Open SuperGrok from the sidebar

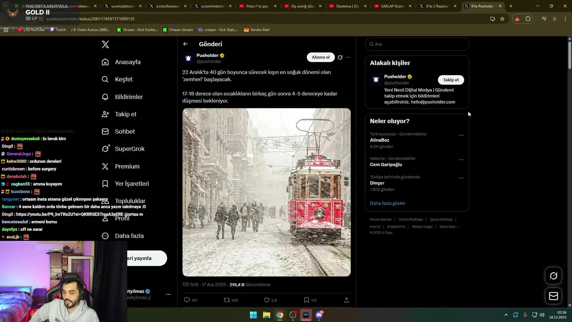click(x=123, y=149)
